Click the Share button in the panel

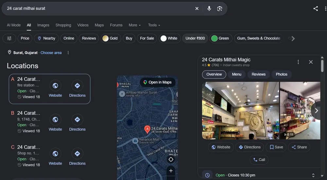[299, 147]
